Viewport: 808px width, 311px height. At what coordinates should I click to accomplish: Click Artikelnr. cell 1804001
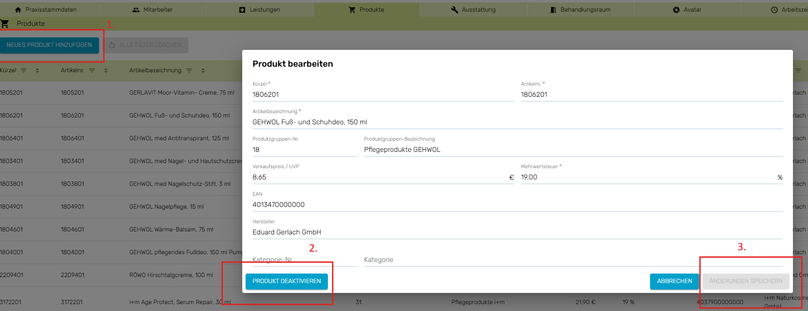(72, 252)
